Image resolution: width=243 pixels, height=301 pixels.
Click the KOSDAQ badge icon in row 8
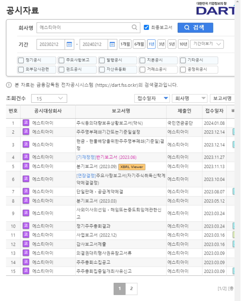pos(26,201)
